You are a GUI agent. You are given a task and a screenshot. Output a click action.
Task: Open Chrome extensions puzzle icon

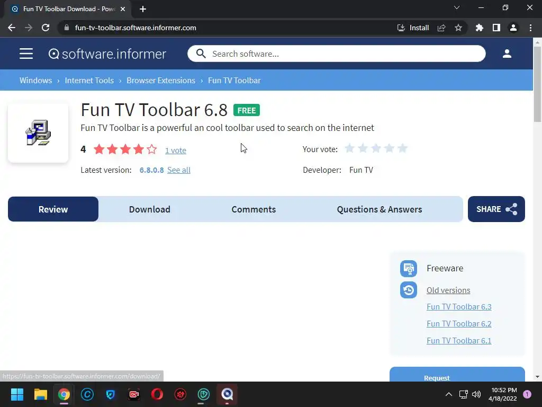tap(479, 28)
